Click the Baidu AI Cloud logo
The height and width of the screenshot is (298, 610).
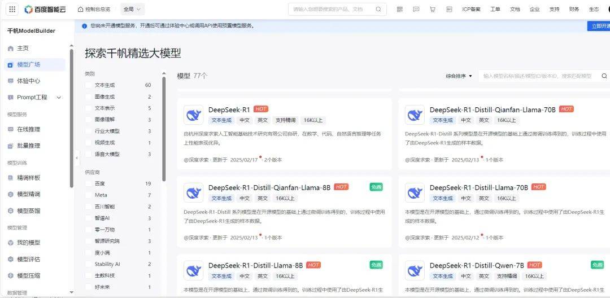pyautogui.click(x=45, y=10)
